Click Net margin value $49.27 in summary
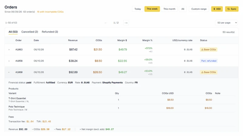Viewport: 243px width, 136px height. pyautogui.click(x=110, y=129)
